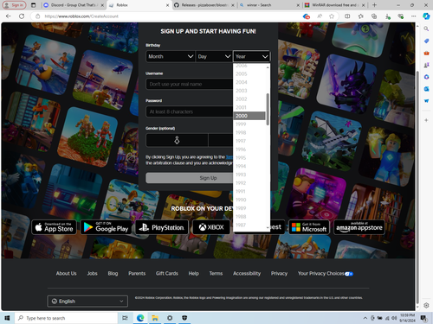Open Edge Settings and more menu
This screenshot has width=433, height=324.
pyautogui.click(x=413, y=16)
